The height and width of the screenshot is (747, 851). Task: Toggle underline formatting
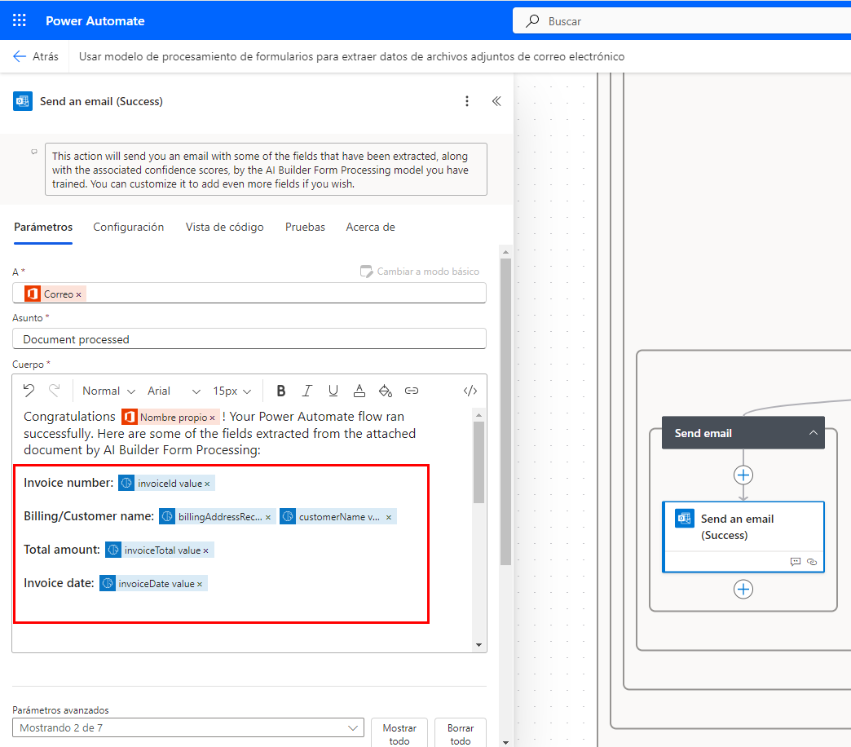(333, 391)
